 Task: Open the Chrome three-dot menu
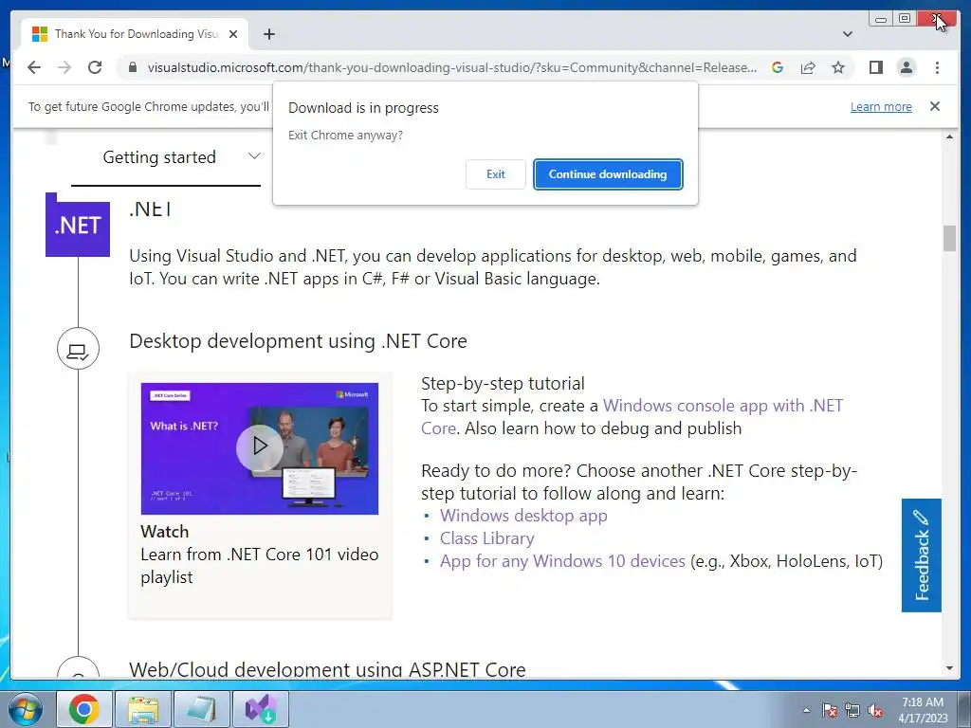tap(937, 67)
